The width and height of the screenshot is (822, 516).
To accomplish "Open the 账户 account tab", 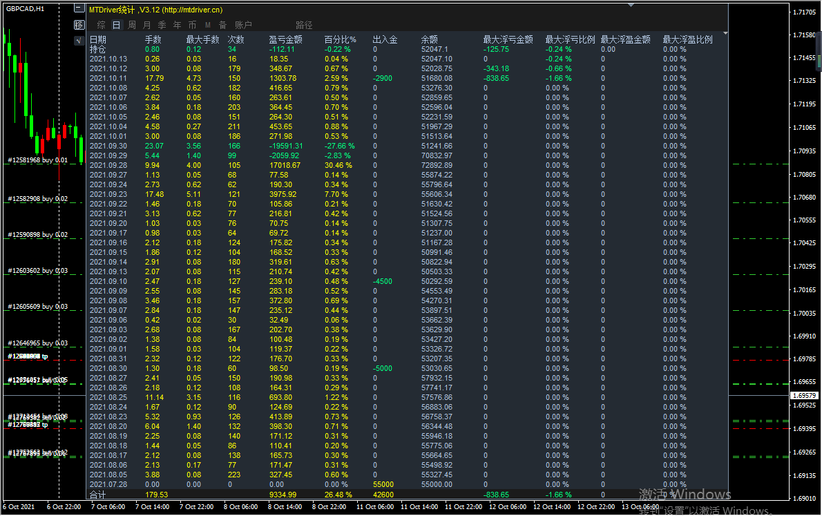I will [x=243, y=25].
